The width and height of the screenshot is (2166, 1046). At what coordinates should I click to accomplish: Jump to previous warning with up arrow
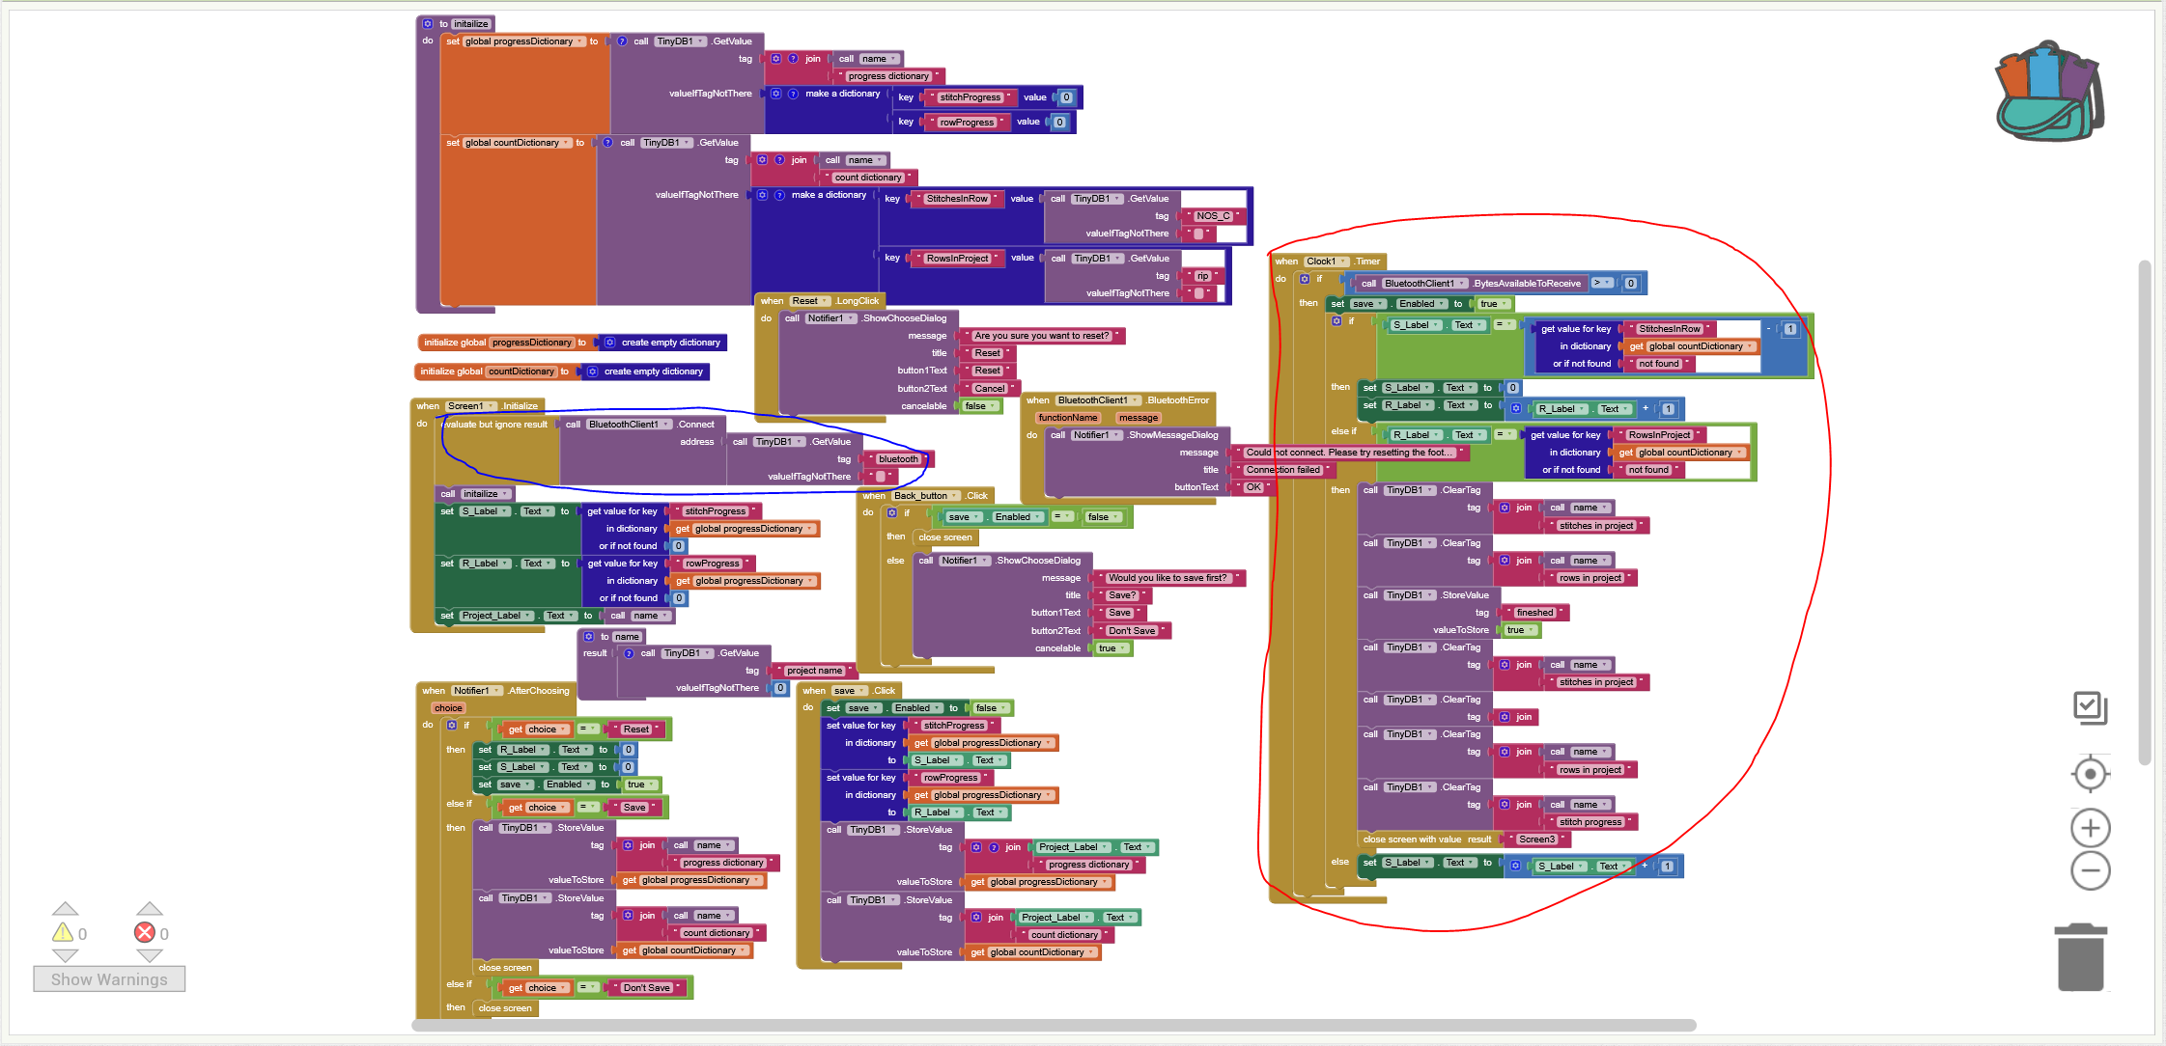point(65,909)
